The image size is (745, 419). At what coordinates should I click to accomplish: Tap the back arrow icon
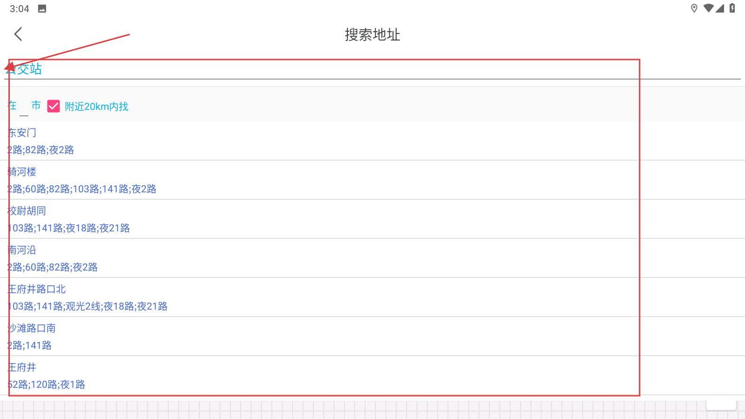click(18, 34)
